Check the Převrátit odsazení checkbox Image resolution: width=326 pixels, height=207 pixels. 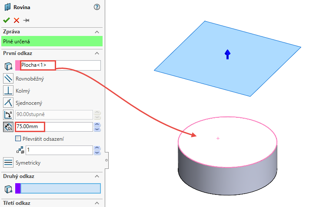coord(18,139)
